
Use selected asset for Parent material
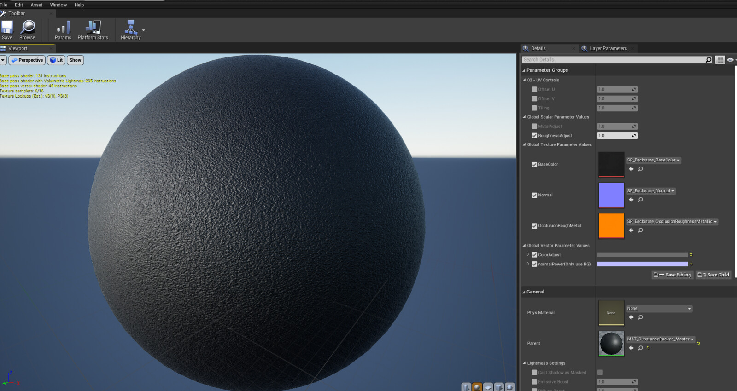(631, 348)
